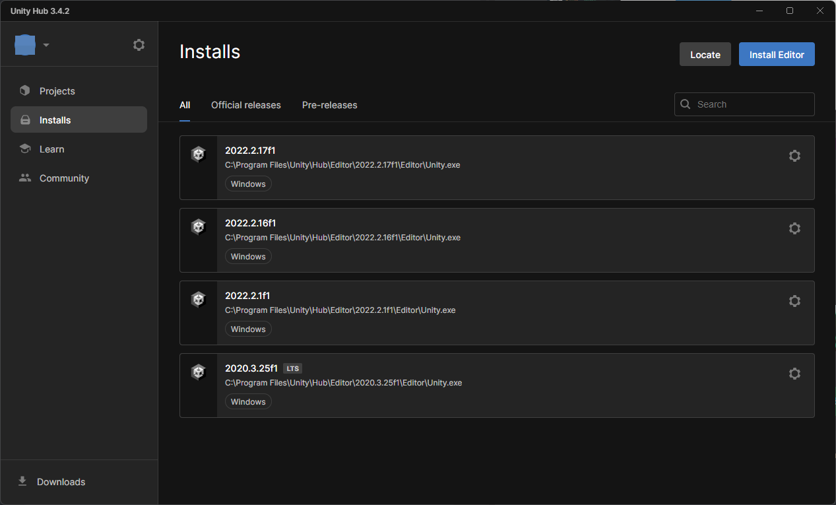Screen dimensions: 836x505
Task: Click the Locate button
Action: (x=705, y=55)
